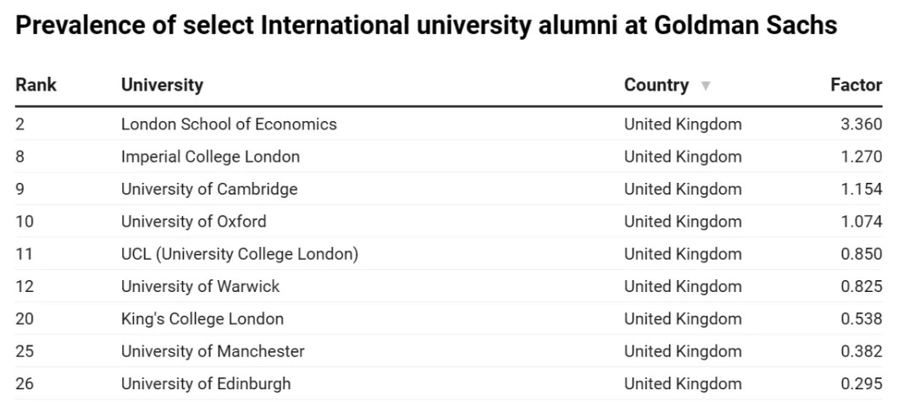Click the 3.360 factor value
Screen dimensions: 915x402
(x=861, y=124)
